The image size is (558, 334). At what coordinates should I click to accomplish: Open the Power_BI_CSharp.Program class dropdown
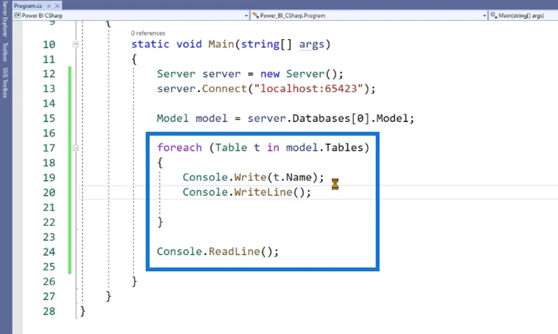pos(369,15)
